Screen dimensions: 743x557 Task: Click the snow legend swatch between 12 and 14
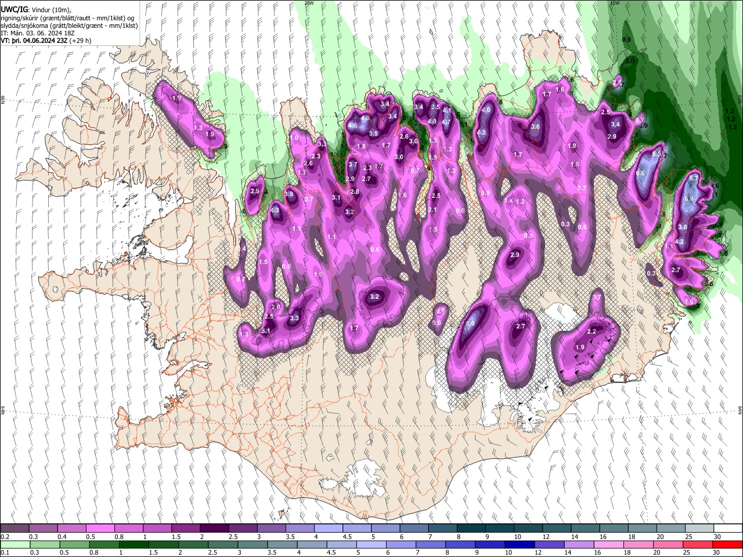coord(556,528)
